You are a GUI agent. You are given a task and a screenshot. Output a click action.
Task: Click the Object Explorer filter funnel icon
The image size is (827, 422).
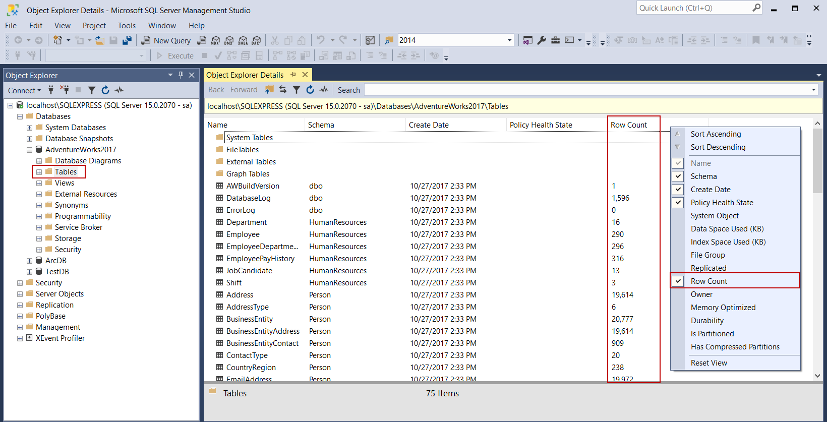click(x=91, y=90)
